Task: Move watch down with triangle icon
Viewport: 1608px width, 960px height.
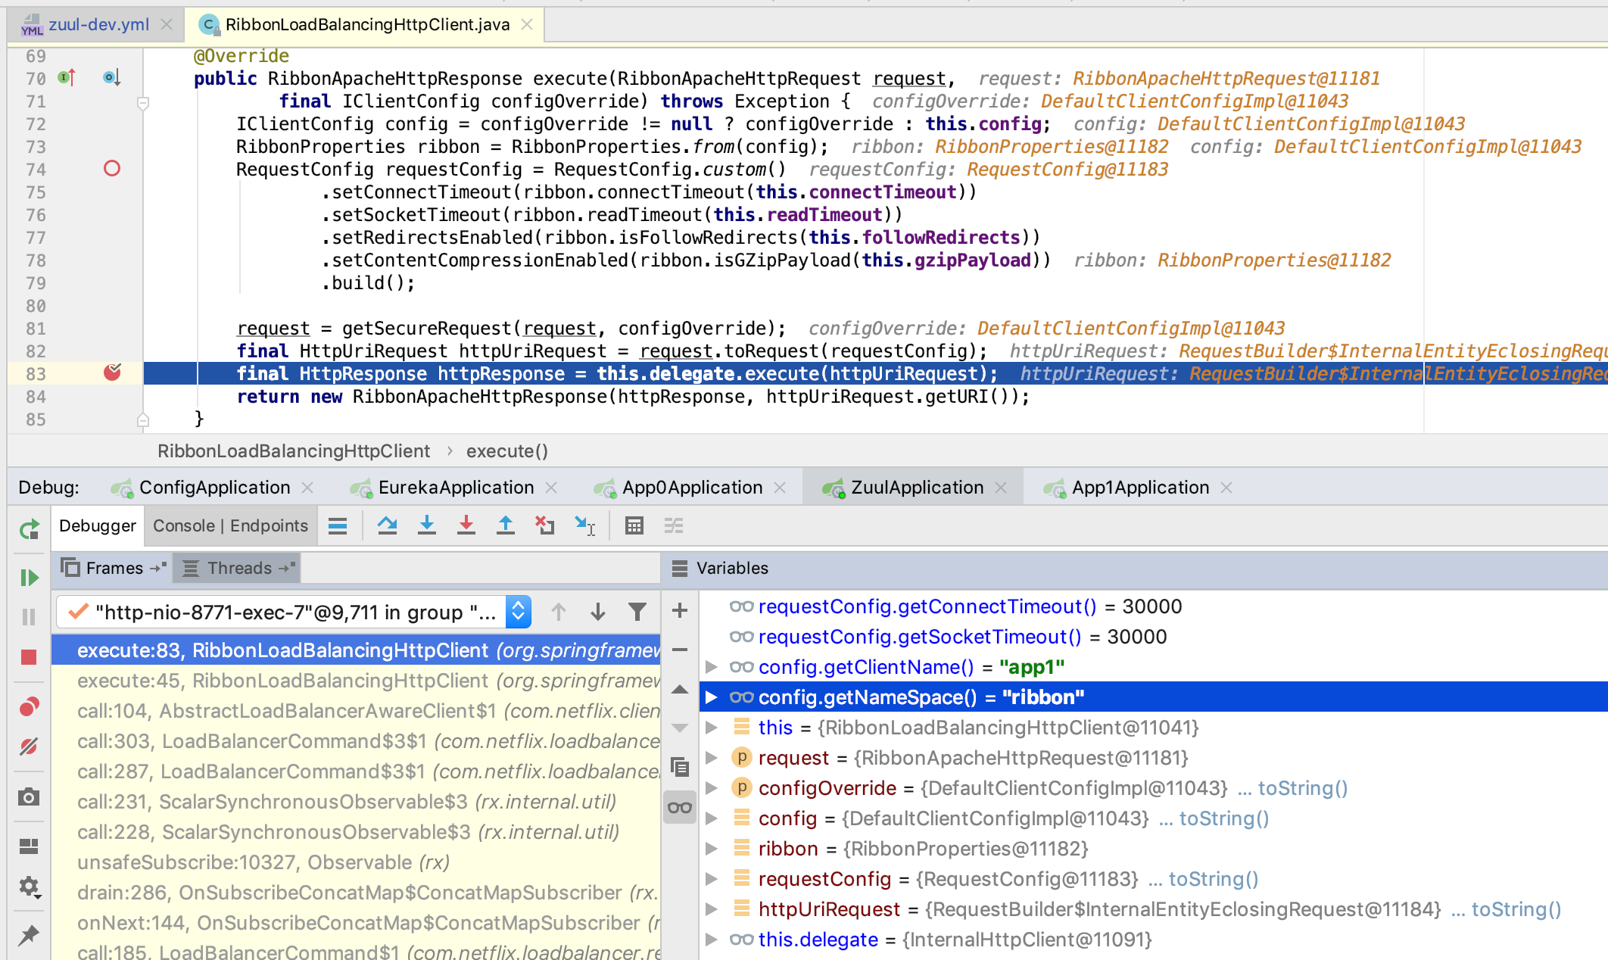Action: click(x=680, y=728)
